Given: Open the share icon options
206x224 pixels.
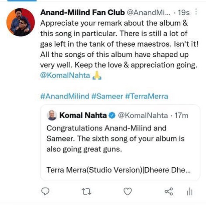Looking at the screenshot, I should click(169, 191).
